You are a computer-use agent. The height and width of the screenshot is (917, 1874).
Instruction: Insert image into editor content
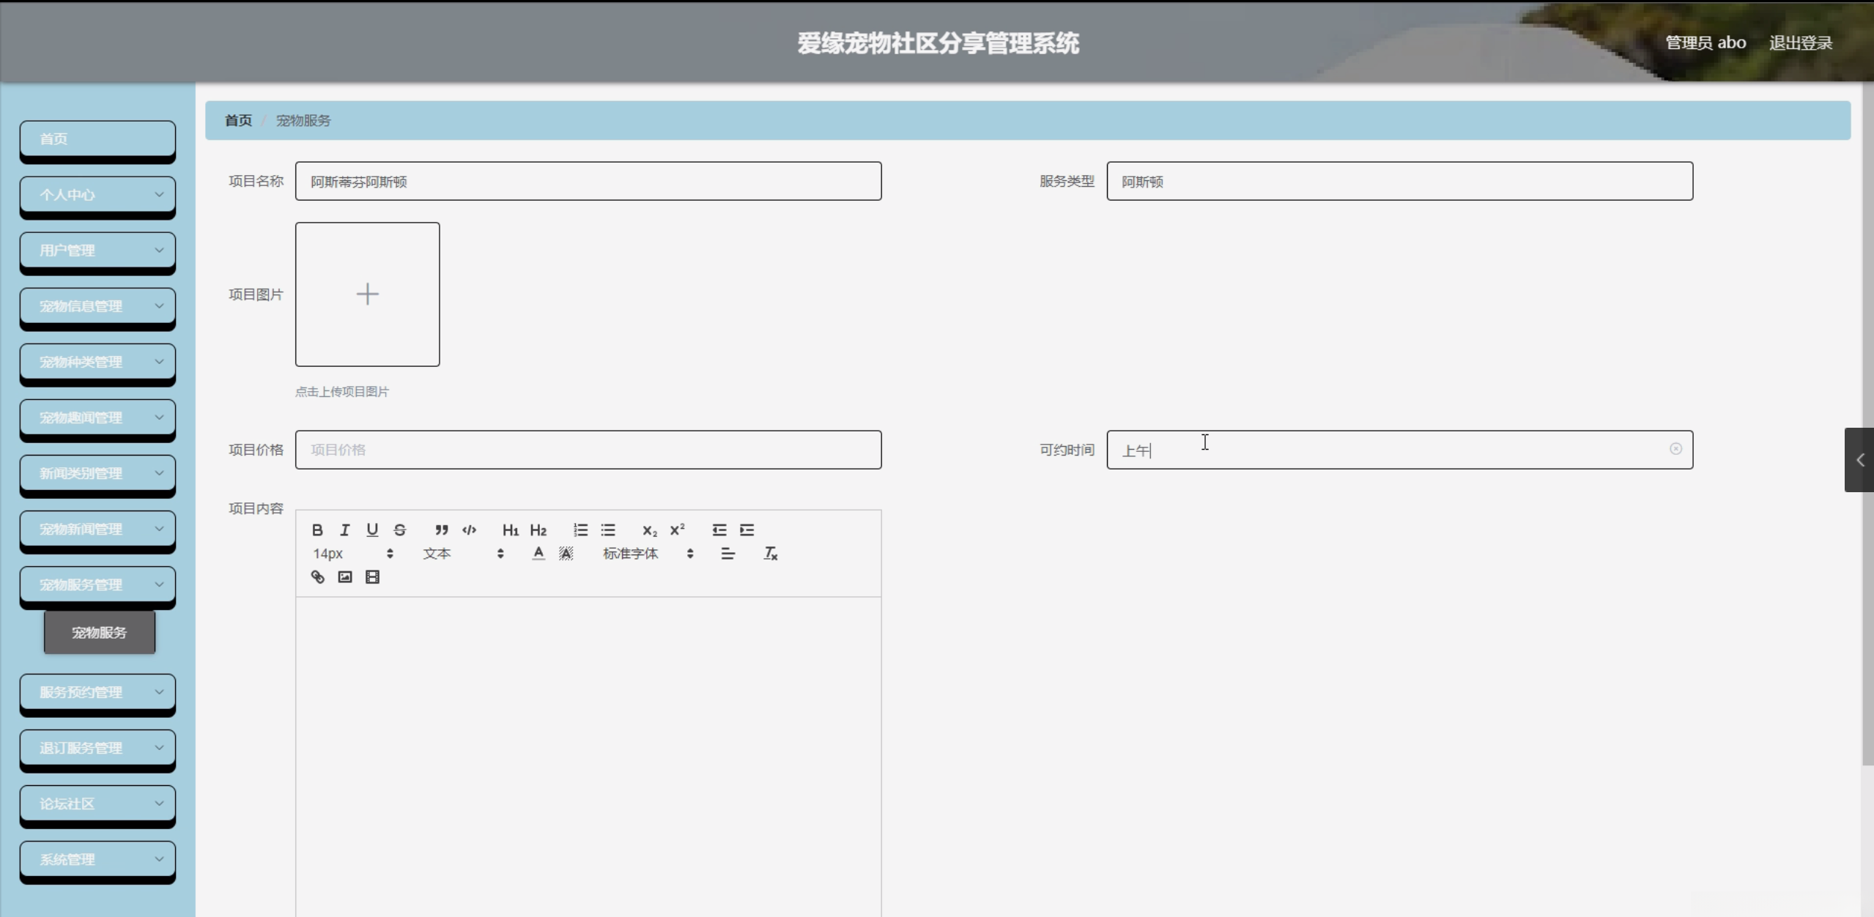click(344, 577)
